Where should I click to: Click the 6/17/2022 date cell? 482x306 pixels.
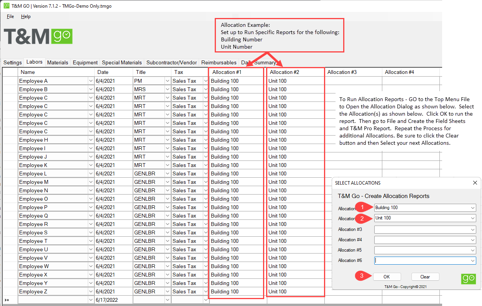114,300
